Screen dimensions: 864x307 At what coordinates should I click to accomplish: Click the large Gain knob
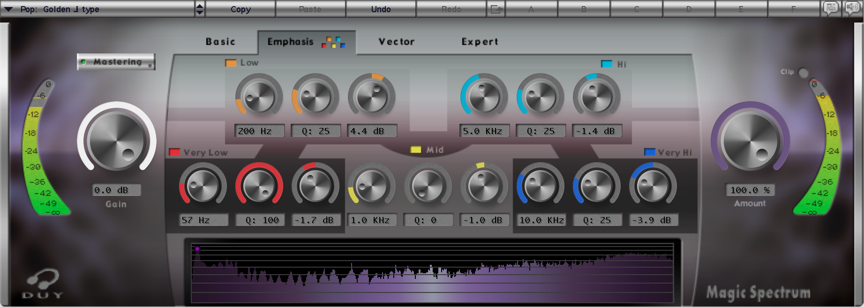[x=117, y=140]
